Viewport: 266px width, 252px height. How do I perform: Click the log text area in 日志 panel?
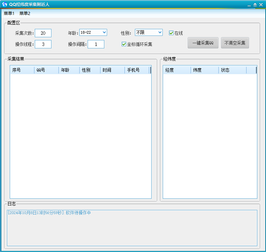pyautogui.click(x=132, y=228)
